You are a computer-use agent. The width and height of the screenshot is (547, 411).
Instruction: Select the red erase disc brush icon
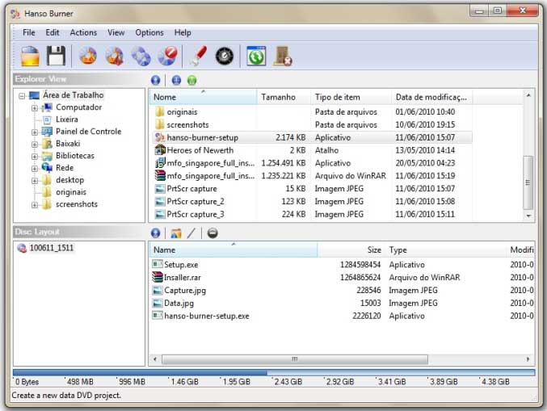point(197,56)
